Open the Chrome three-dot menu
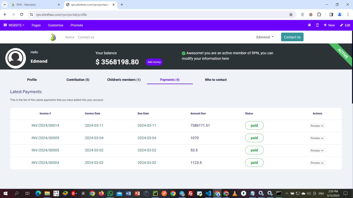This screenshot has height=198, width=353. [x=348, y=15]
